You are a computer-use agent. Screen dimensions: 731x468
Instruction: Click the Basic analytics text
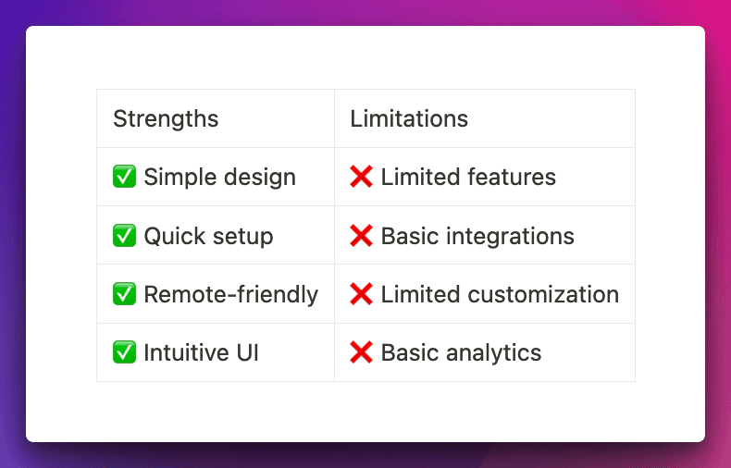[x=461, y=352]
